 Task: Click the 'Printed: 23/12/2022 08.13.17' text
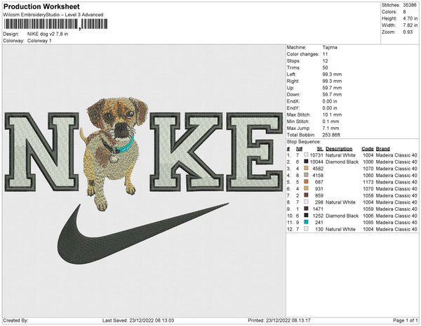[279, 320]
